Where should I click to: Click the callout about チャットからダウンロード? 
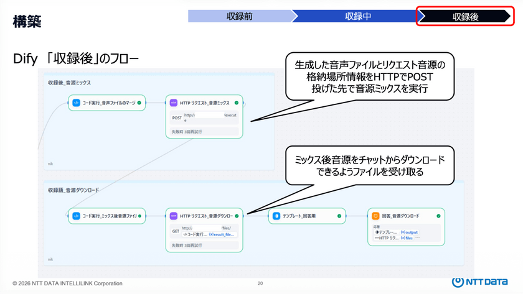pyautogui.click(x=370, y=166)
